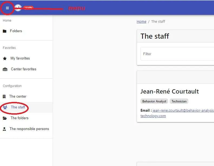The image size is (214, 166).
Task: Click the round app logo in header
Action: point(18,8)
